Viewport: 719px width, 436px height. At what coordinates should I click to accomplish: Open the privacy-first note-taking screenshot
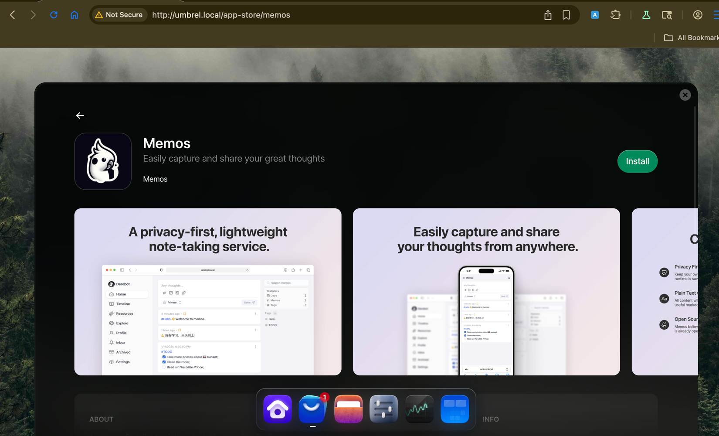(x=208, y=292)
